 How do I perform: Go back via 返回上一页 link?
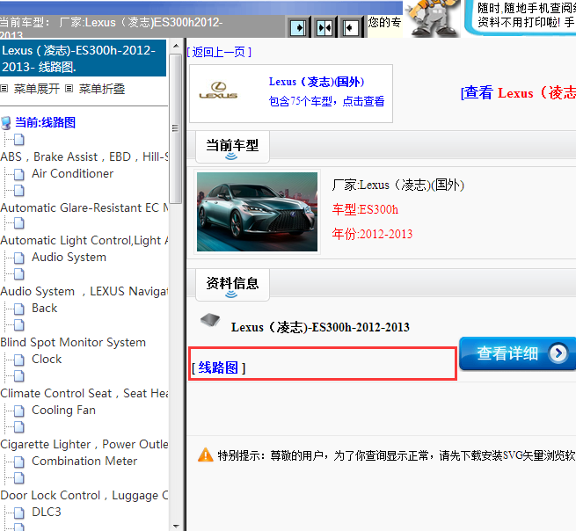click(x=219, y=52)
